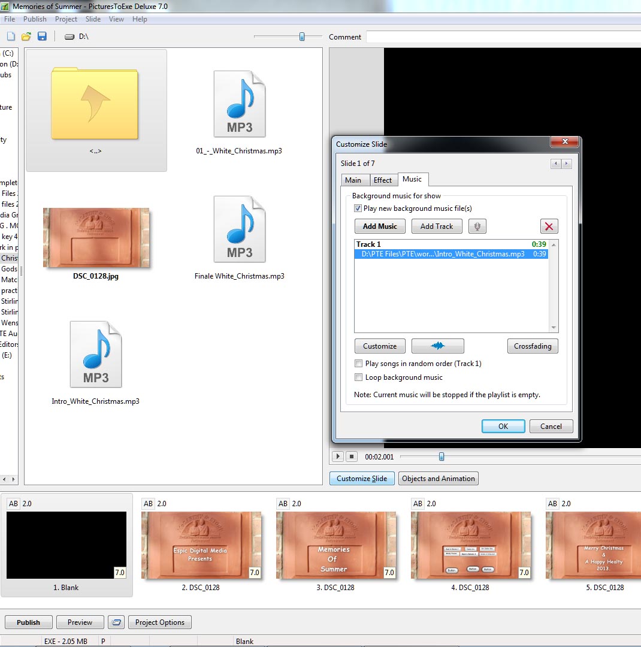Click the Open project folder icon
Viewport: 641px width, 647px height.
tap(26, 37)
